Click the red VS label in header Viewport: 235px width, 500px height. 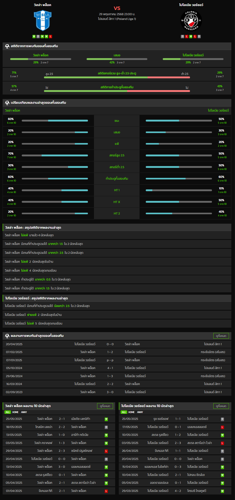[117, 8]
